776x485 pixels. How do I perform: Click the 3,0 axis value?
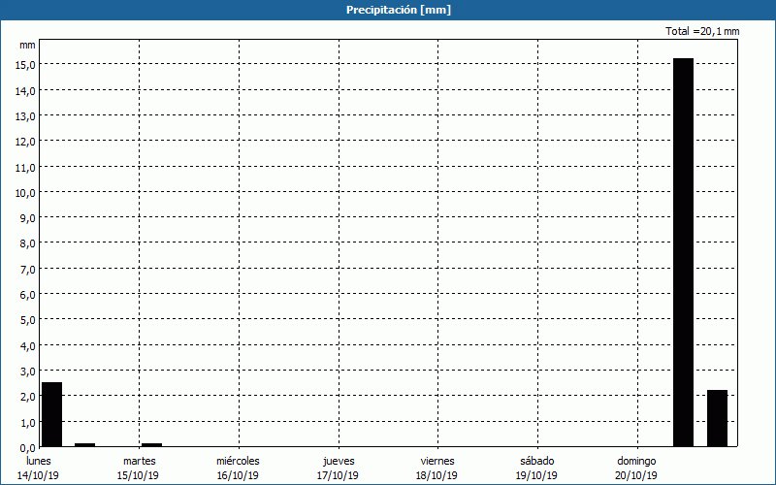(28, 372)
